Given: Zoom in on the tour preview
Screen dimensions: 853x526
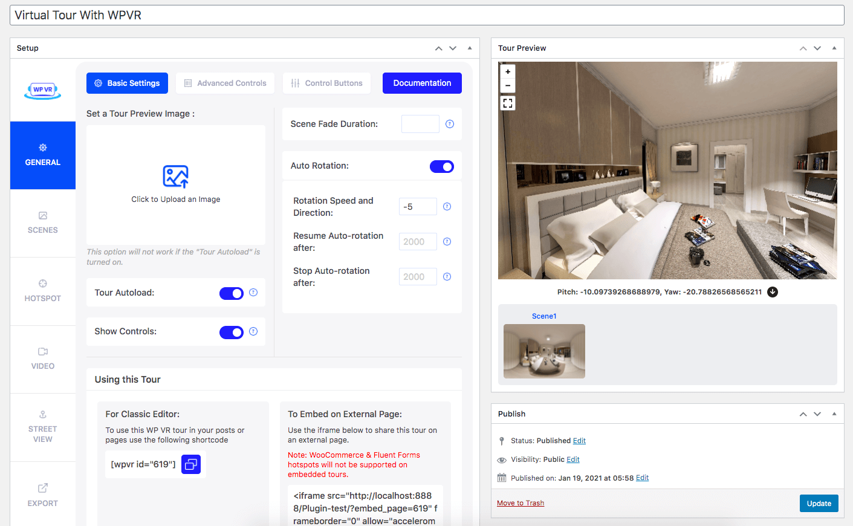Looking at the screenshot, I should (x=508, y=72).
